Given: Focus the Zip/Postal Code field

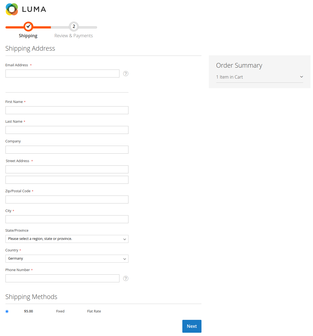Looking at the screenshot, I should (x=67, y=200).
